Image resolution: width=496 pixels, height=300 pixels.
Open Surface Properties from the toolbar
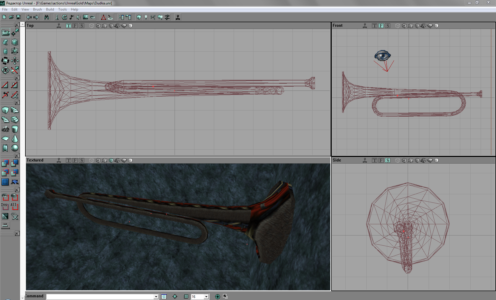[128, 17]
